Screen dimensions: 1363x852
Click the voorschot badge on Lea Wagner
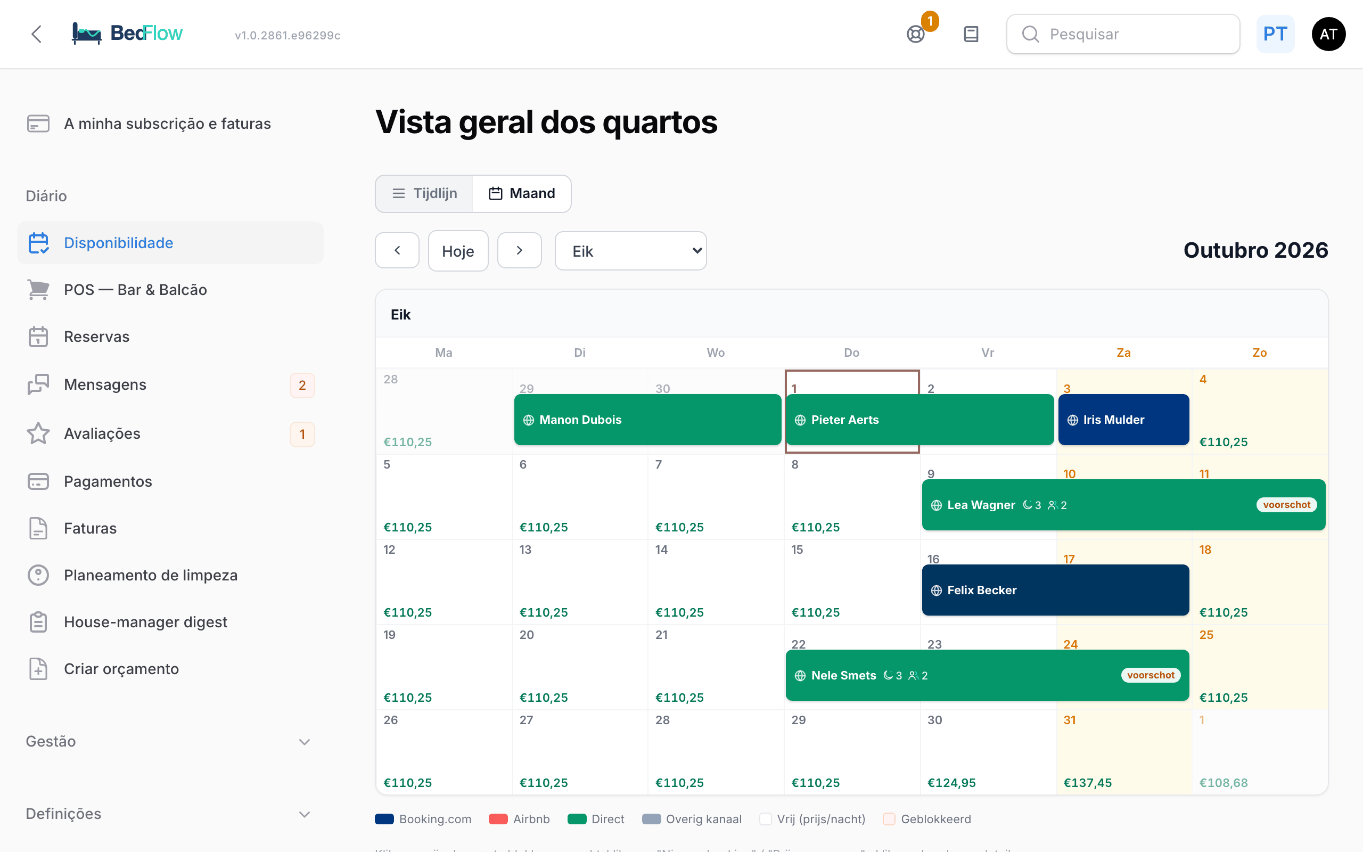click(x=1286, y=505)
